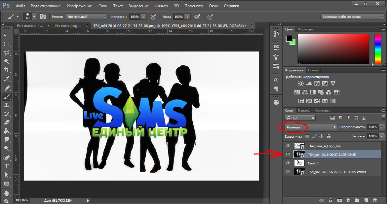The image size is (387, 204).
Task: Pick a hue on the rainbow slider
Action: tap(378, 49)
